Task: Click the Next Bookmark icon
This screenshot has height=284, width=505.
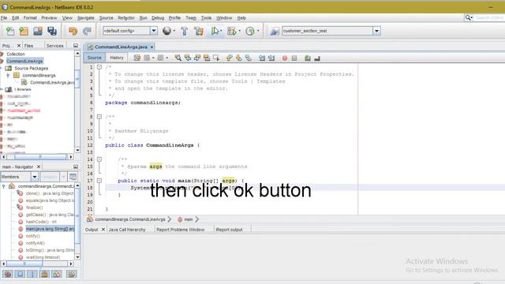Action: 238,58
